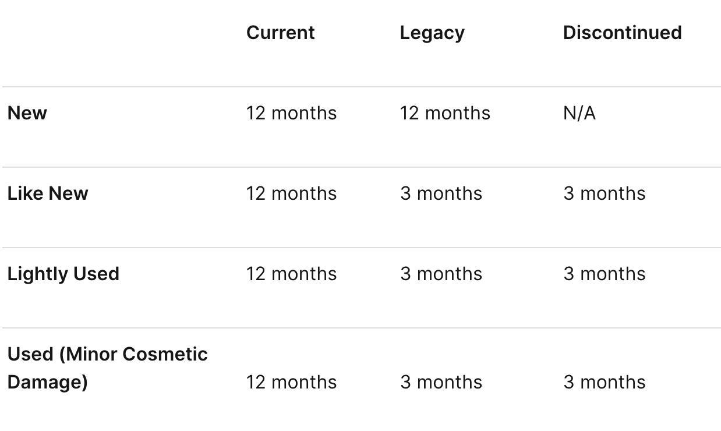This screenshot has height=431, width=721.
Task: Click the Current column header
Action: point(280,33)
